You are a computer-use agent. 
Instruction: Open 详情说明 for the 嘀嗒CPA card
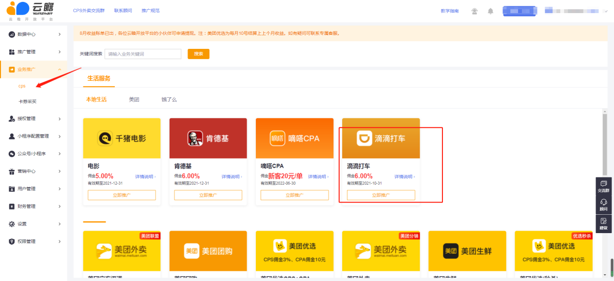point(318,177)
